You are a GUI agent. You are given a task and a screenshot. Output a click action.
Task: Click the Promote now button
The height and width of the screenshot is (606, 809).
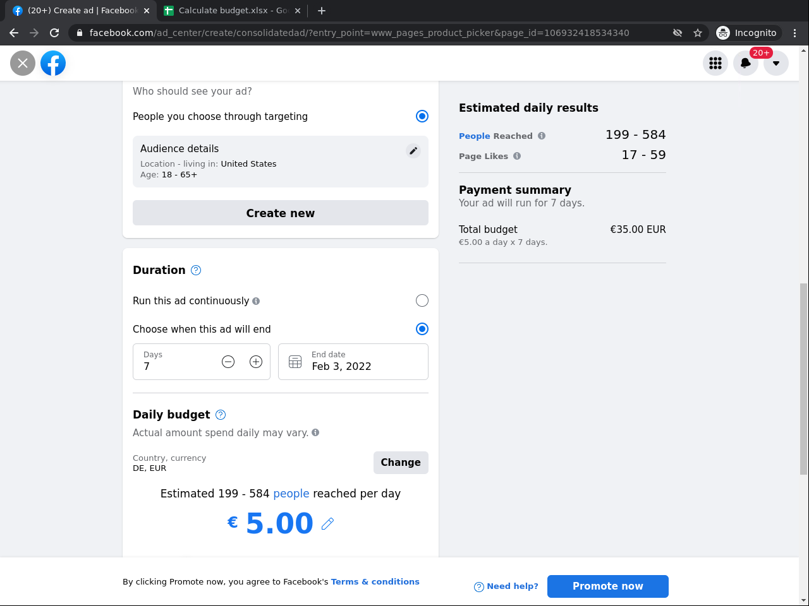(x=607, y=586)
